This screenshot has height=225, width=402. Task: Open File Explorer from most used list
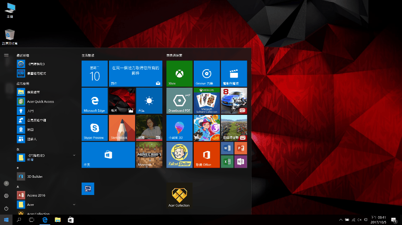46,92
